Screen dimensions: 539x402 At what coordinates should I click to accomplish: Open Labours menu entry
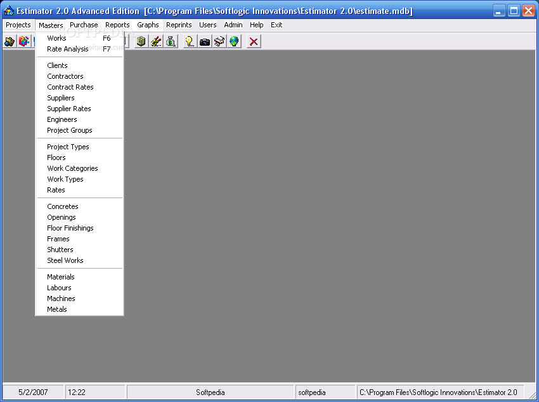[79, 288]
